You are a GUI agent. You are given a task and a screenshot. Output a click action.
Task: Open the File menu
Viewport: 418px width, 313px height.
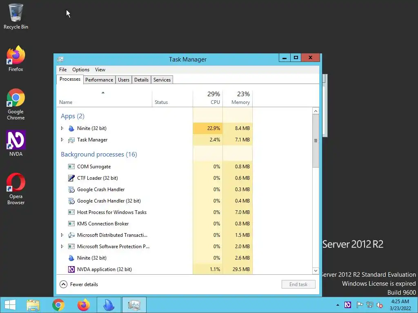click(x=63, y=69)
